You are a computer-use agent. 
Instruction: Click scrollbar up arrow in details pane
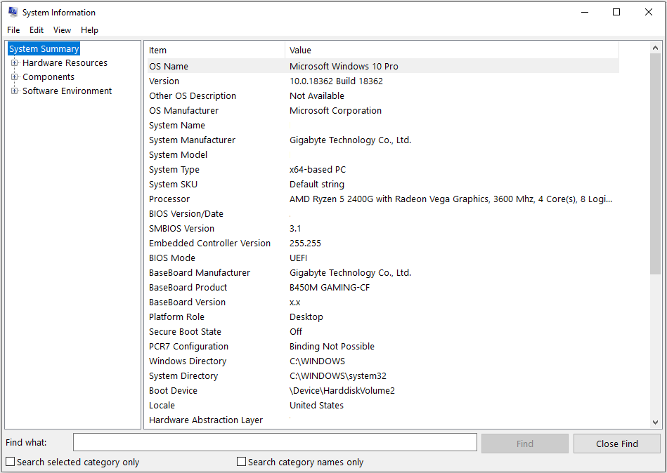655,48
